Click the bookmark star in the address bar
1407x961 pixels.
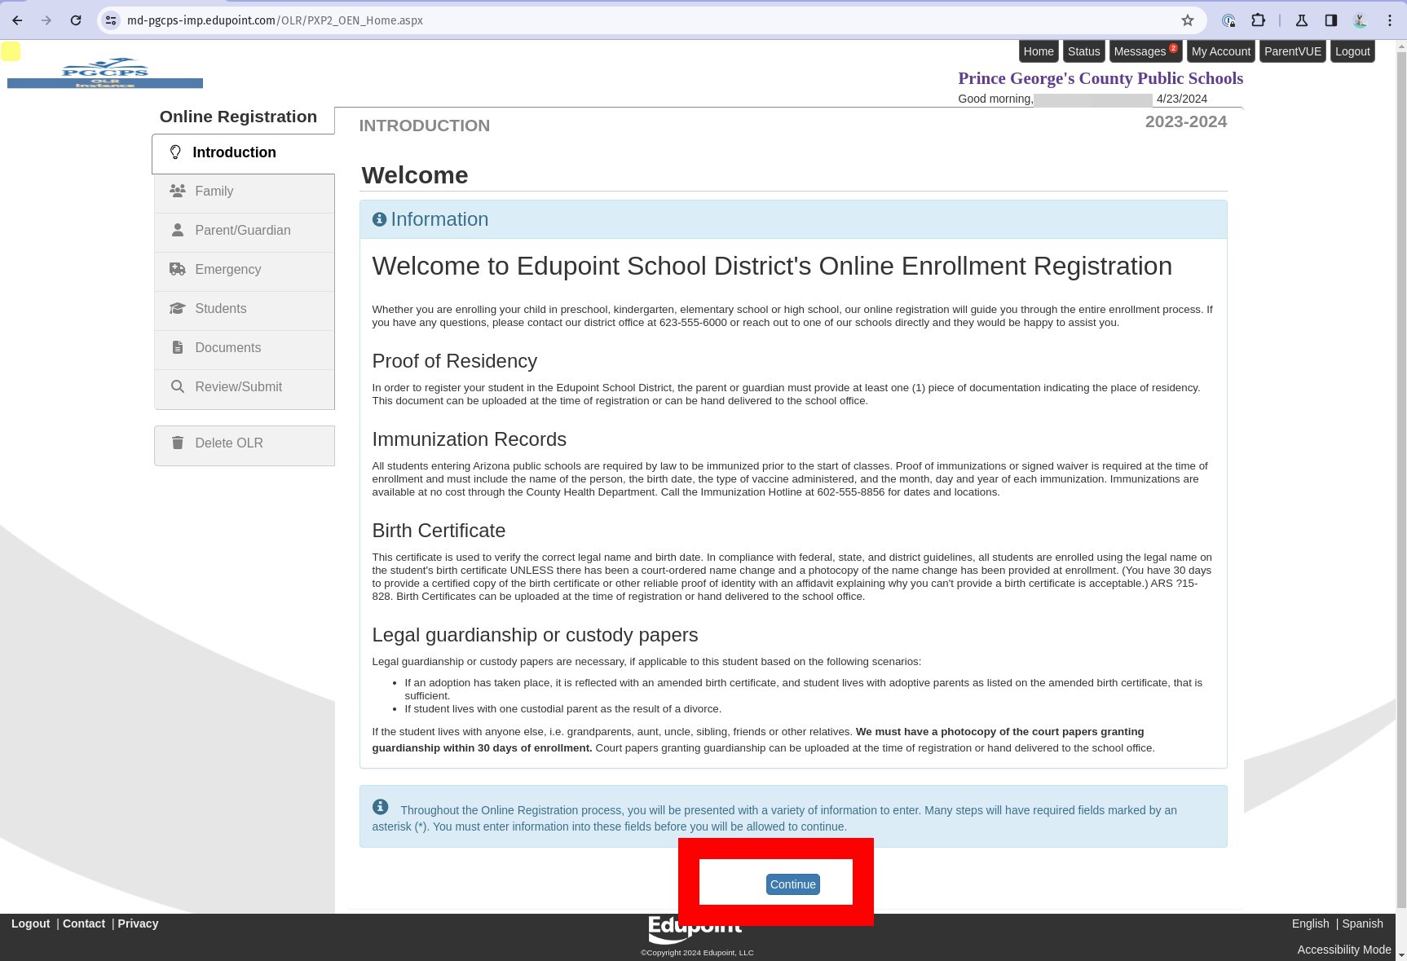[1188, 20]
